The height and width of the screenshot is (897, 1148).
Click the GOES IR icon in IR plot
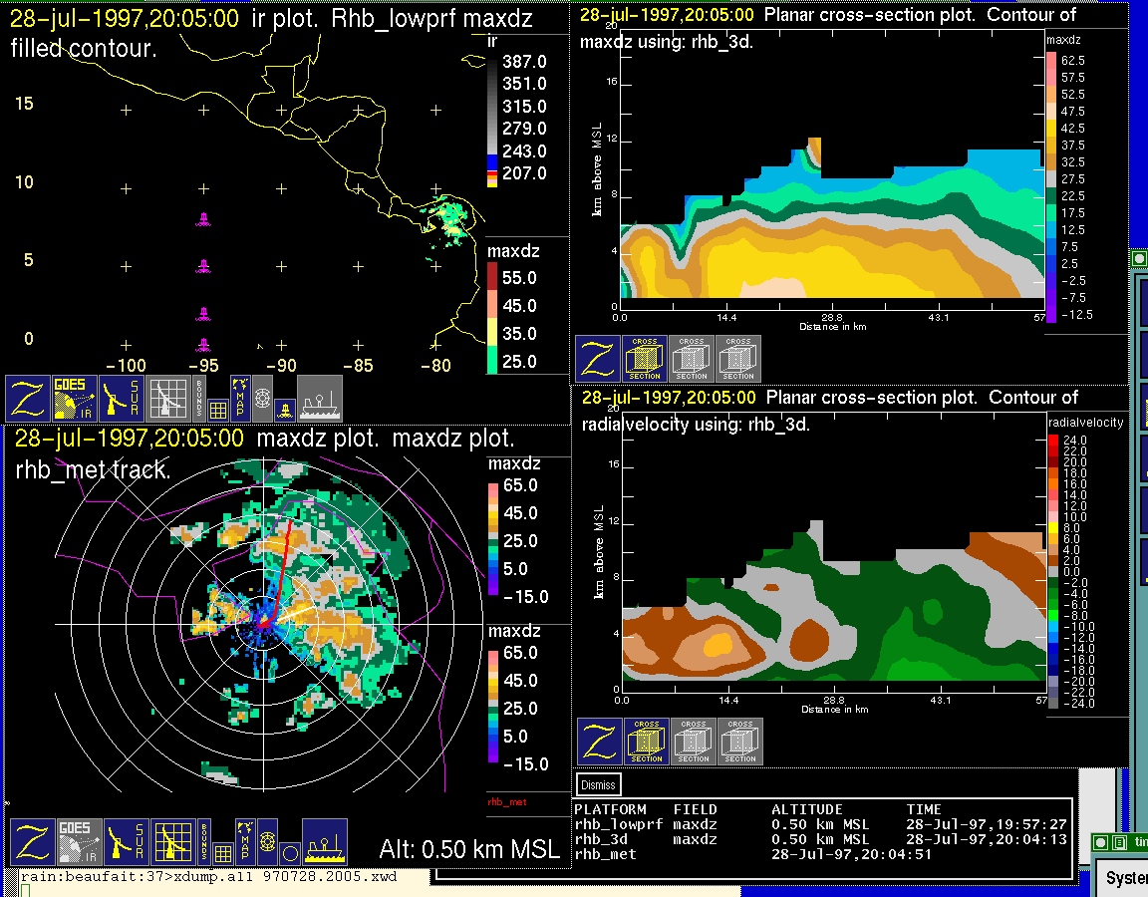coord(75,398)
